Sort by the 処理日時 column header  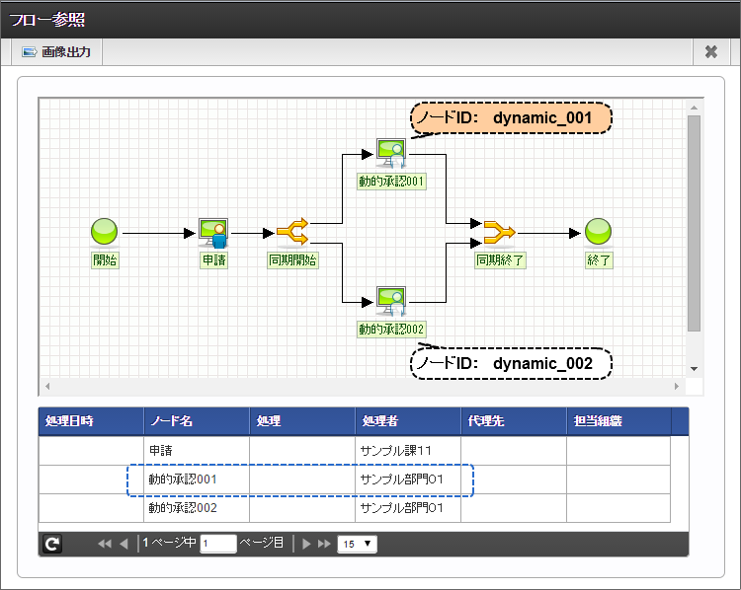[x=91, y=421]
